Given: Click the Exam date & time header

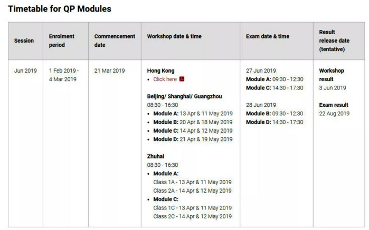Looking at the screenshot, I should [268, 36].
